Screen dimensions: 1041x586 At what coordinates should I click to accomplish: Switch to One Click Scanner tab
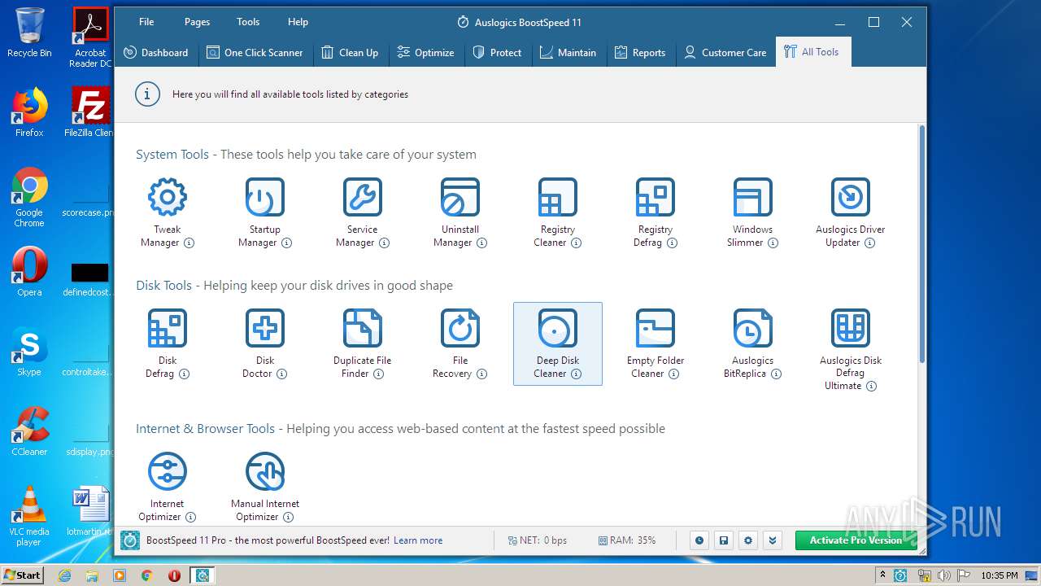coord(255,52)
